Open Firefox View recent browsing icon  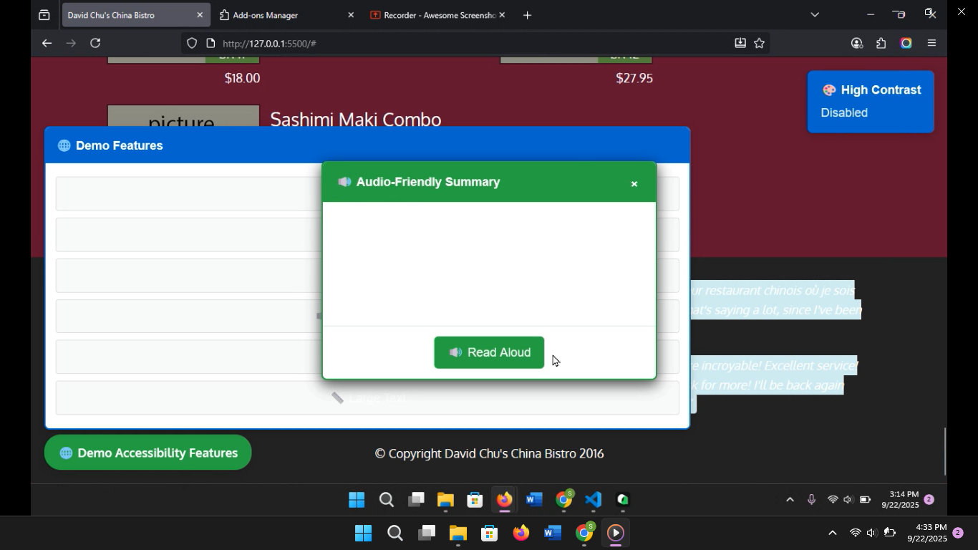pos(44,15)
